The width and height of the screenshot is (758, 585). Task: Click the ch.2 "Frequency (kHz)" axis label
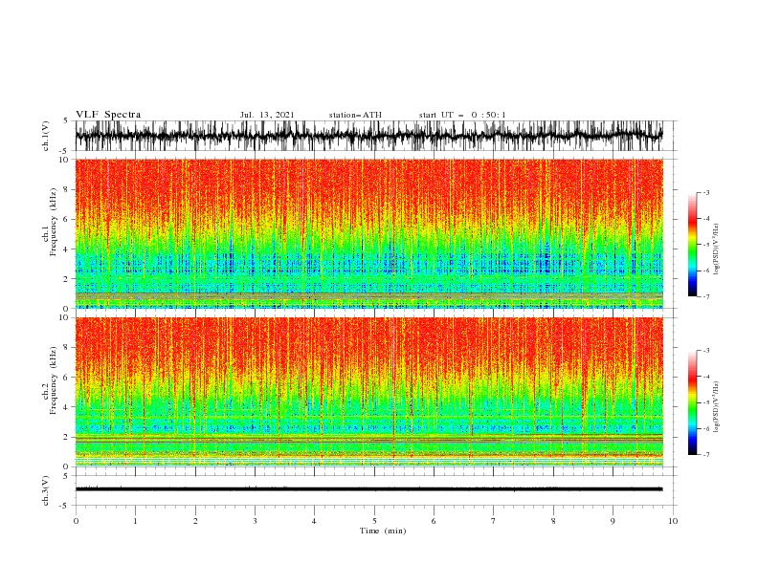tap(54, 380)
